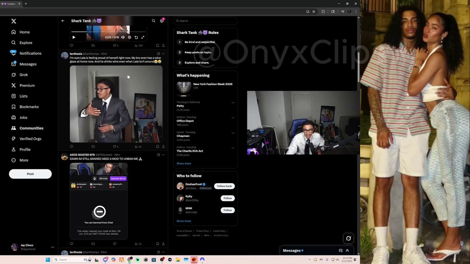Image resolution: width=470 pixels, height=264 pixels.
Task: Reply to ASCE GOATED post
Action: coord(71,244)
